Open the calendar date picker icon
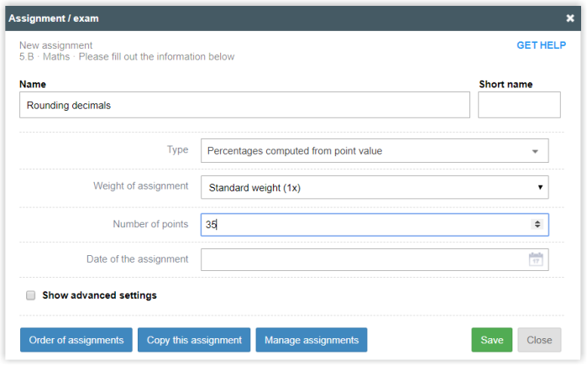This screenshot has height=365, width=587. click(x=536, y=259)
